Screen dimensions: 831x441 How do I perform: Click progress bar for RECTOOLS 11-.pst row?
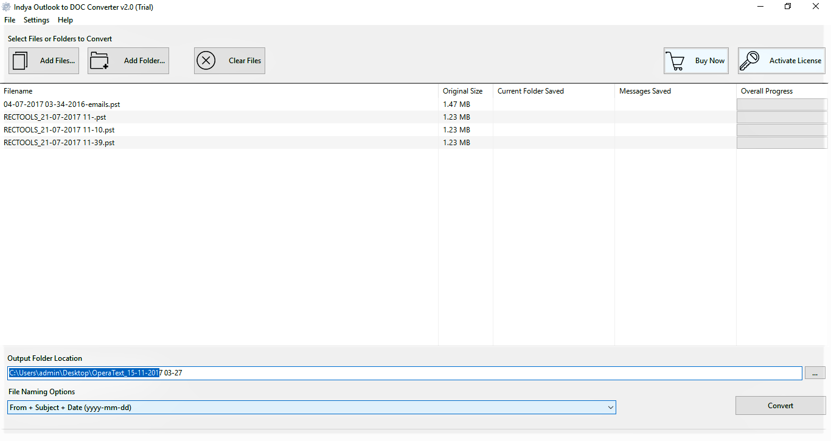(x=782, y=117)
